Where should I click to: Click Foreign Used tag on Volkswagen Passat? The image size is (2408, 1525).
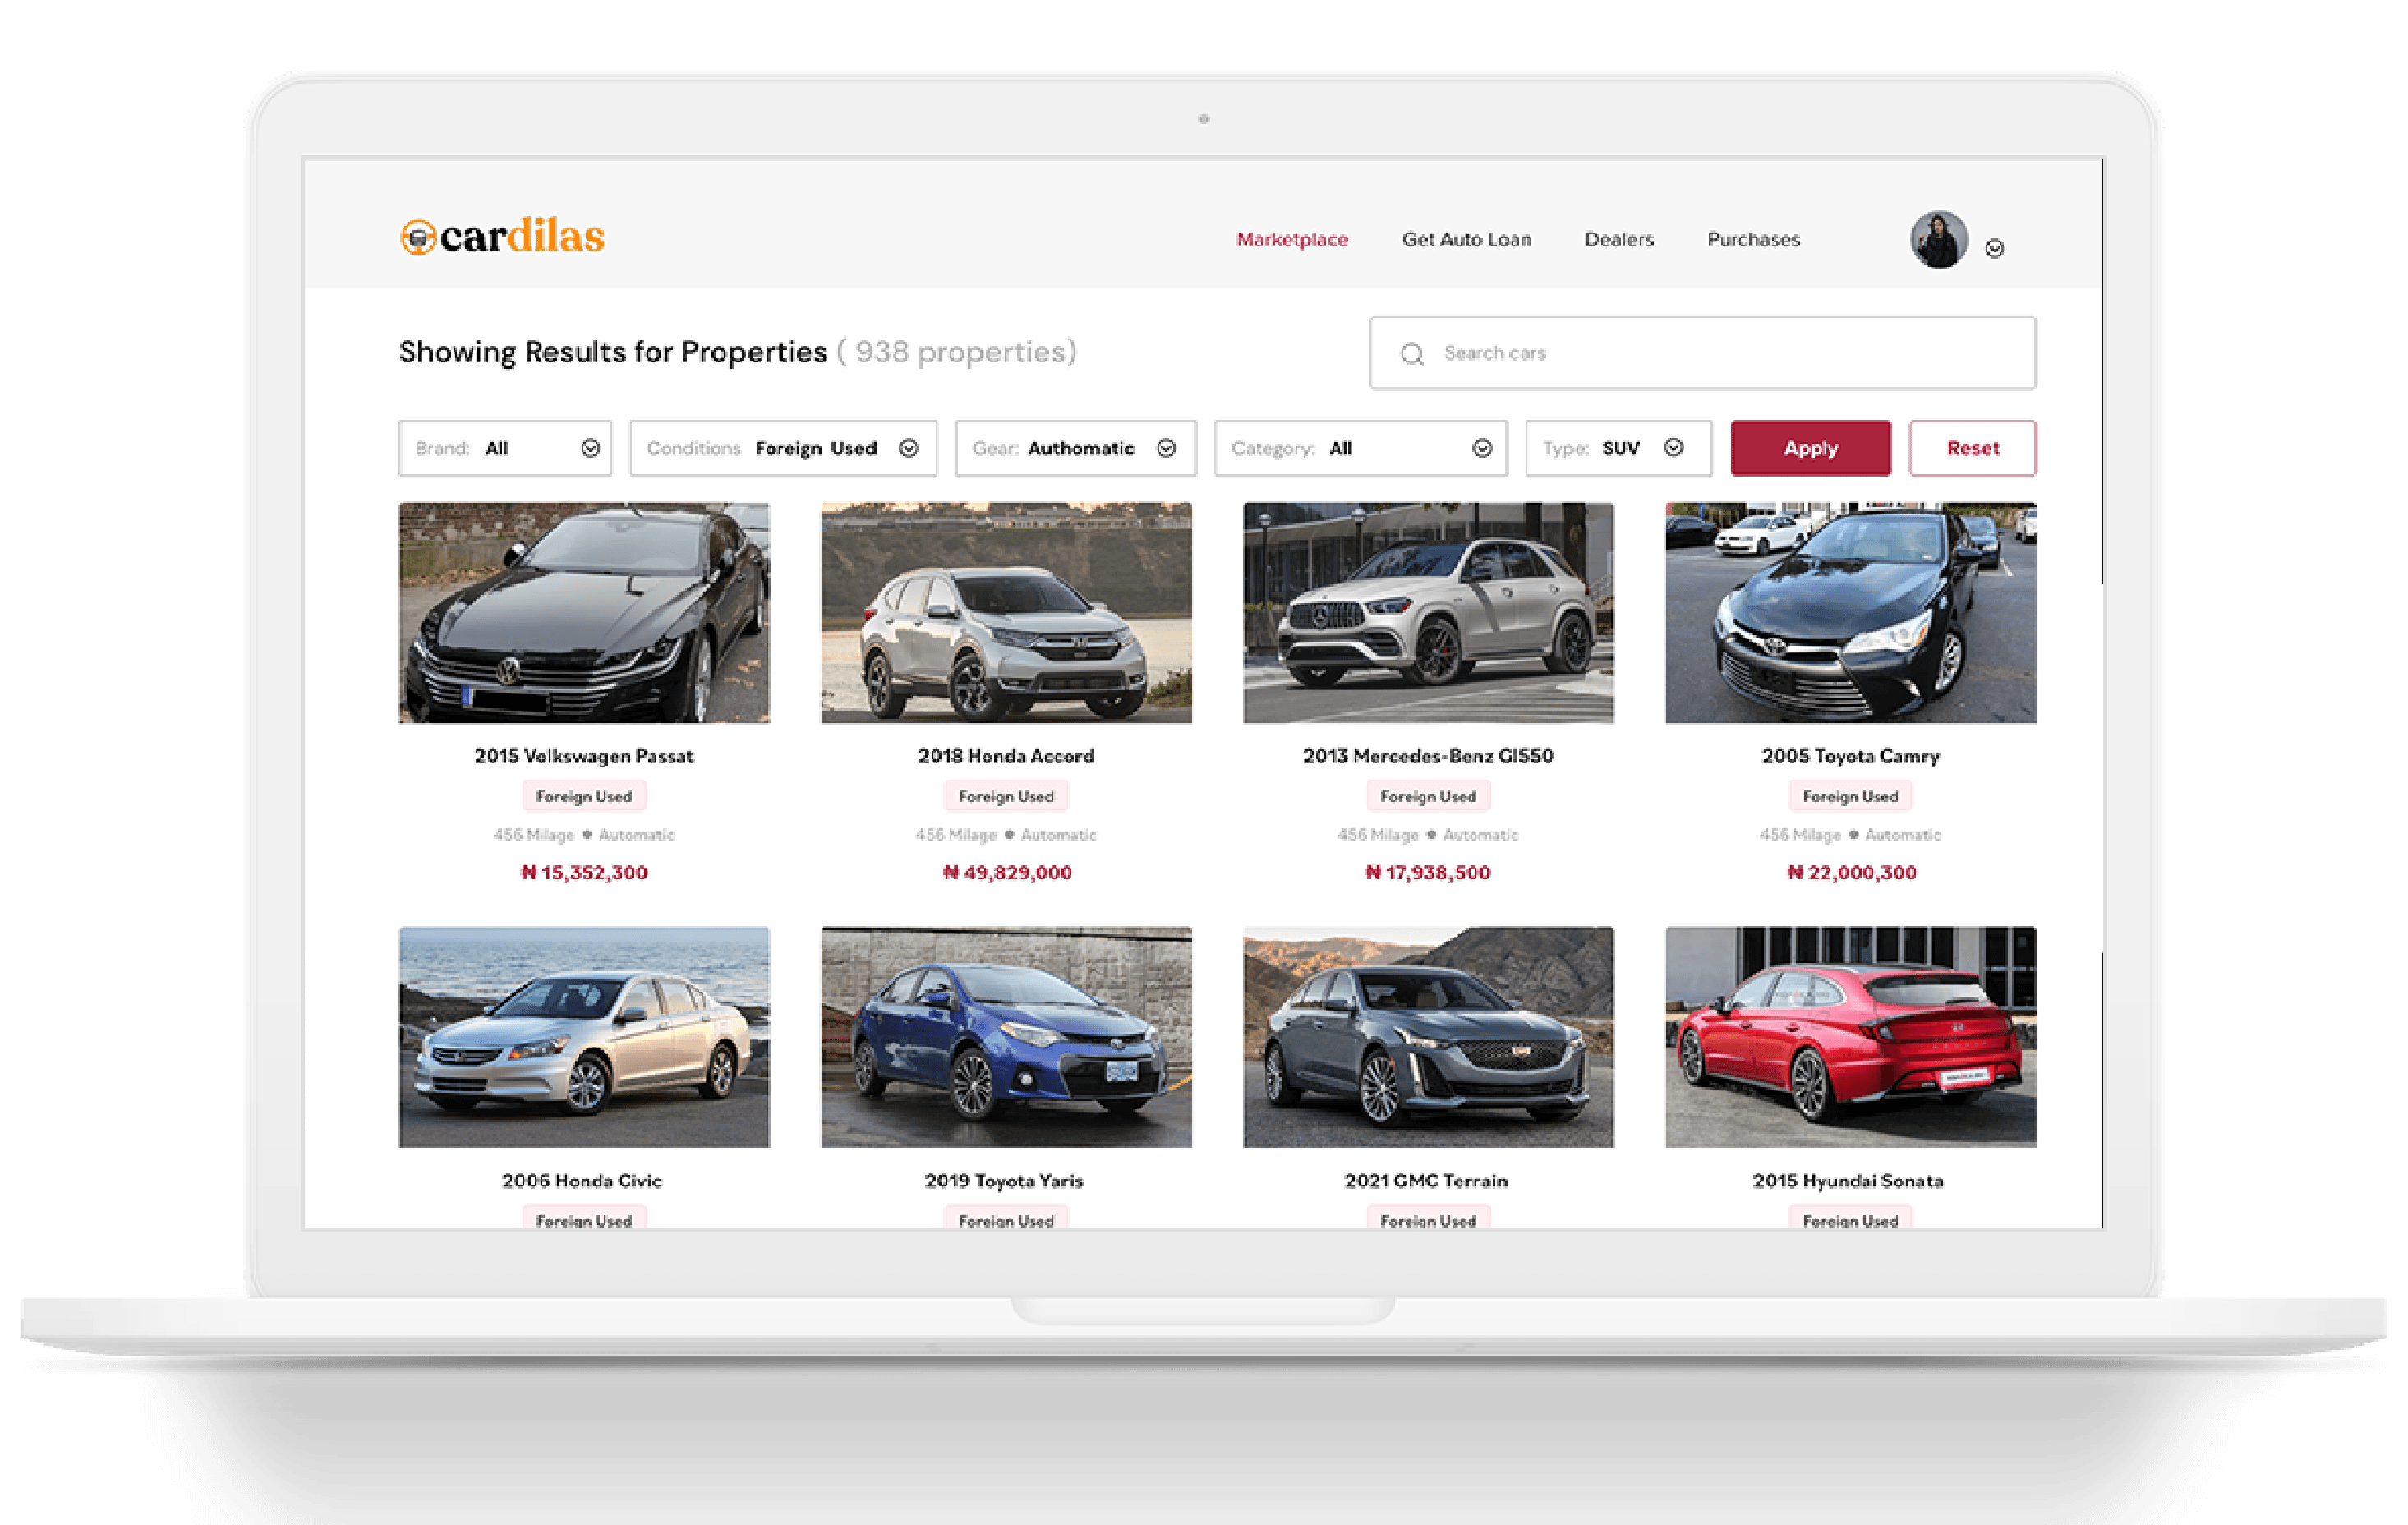pyautogui.click(x=584, y=796)
